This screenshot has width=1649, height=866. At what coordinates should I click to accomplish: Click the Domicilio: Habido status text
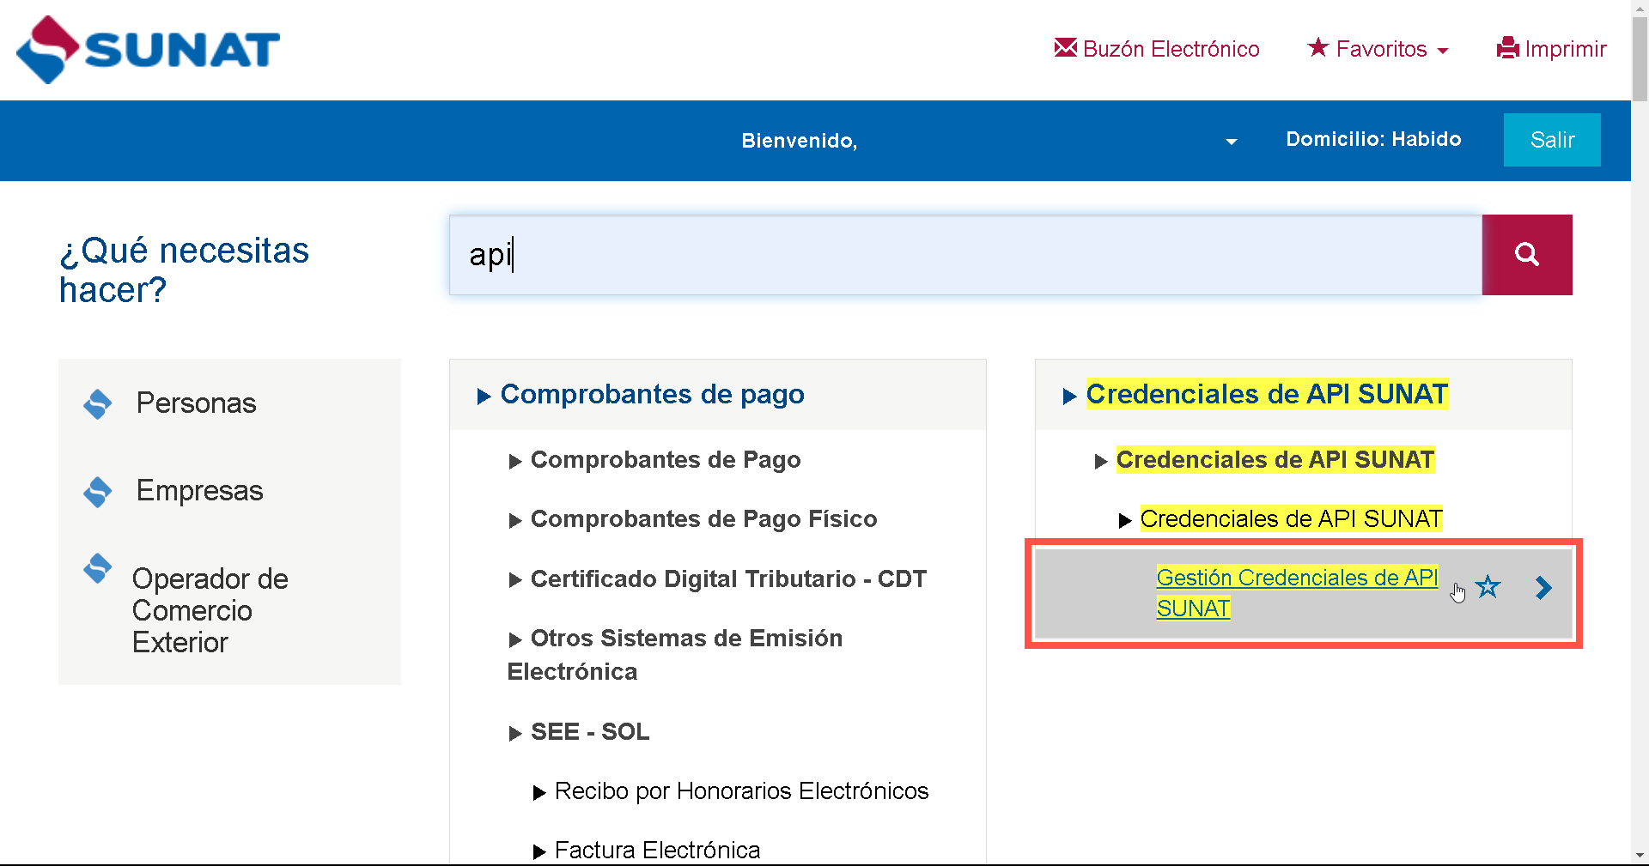tap(1373, 139)
